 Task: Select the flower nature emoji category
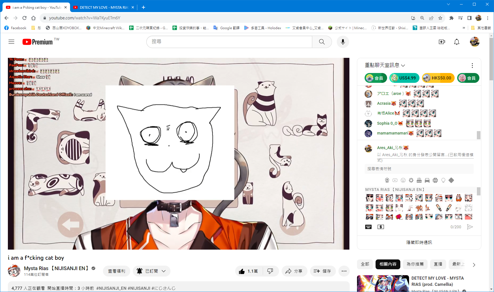click(411, 180)
